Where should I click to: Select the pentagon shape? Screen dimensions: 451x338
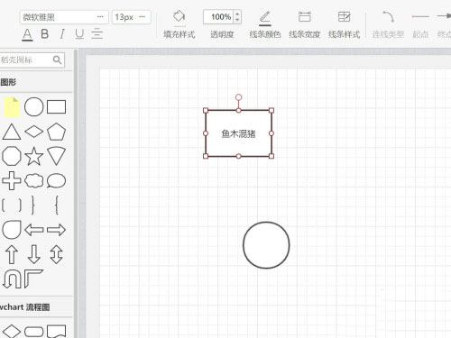coord(57,132)
